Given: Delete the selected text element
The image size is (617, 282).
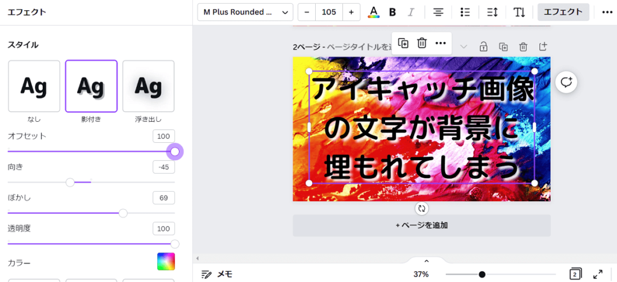Looking at the screenshot, I should (422, 43).
